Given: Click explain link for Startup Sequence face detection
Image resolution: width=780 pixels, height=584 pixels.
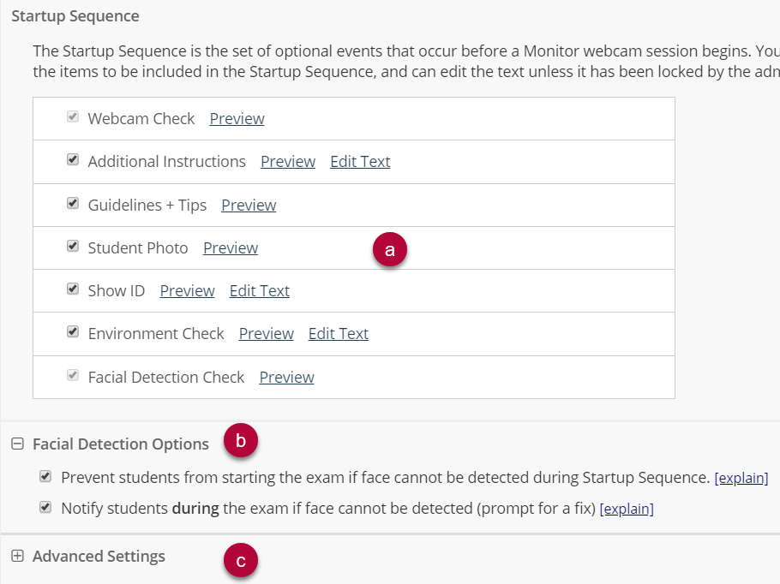Looking at the screenshot, I should [741, 478].
